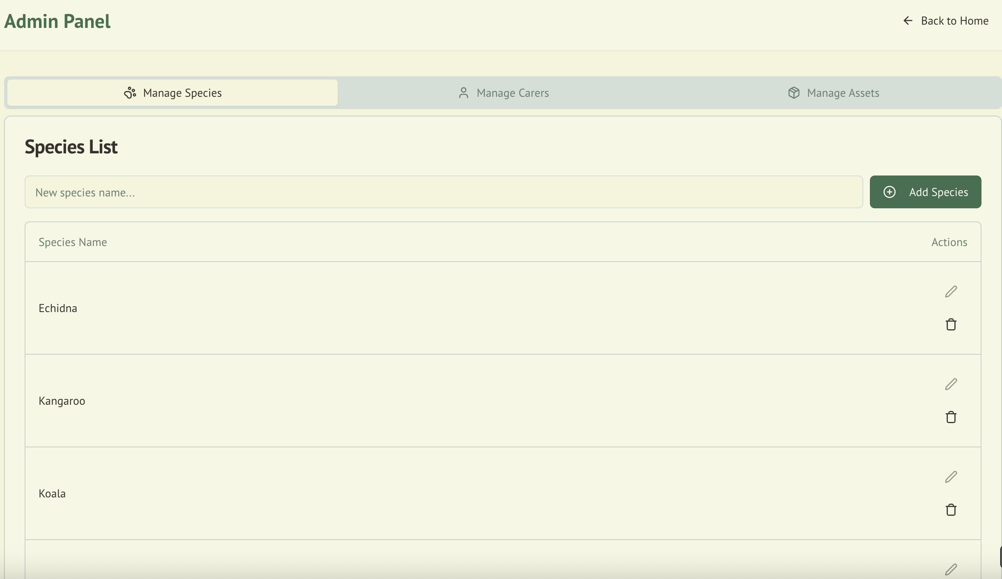This screenshot has width=1002, height=579.
Task: Click the pencil icon in the bottom row
Action: (951, 570)
